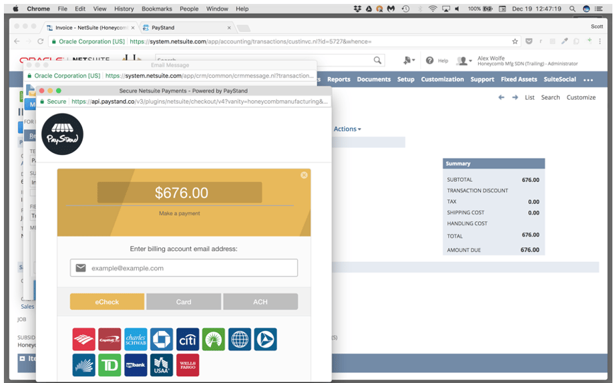Select the globe bank icon
615x383 pixels.
(x=240, y=339)
